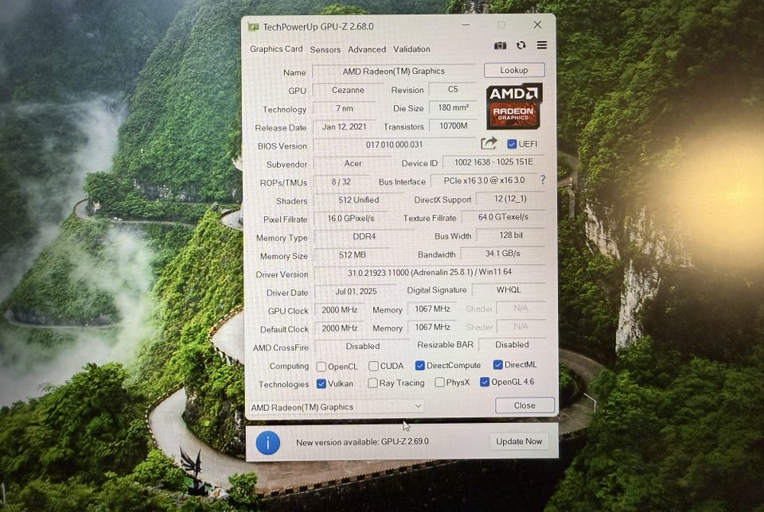Click the Memory Size value 512 MB

click(x=353, y=254)
